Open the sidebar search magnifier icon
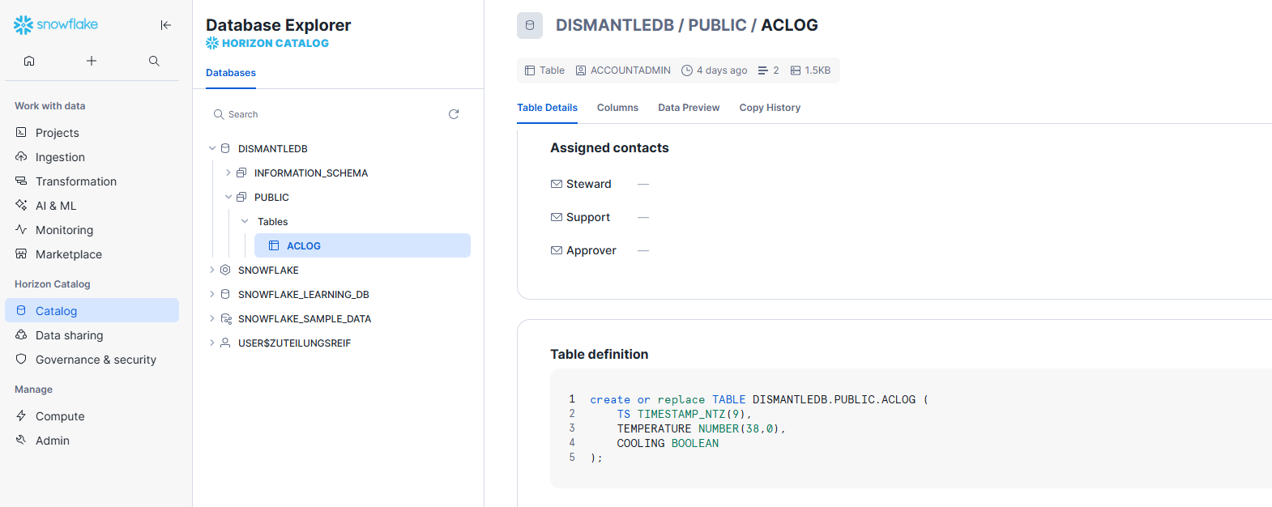 click(x=154, y=61)
